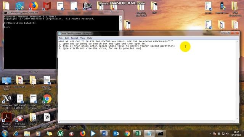244x137 pixels.
Task: Select McAfee red shield desktop shortcut
Action: point(47,6)
